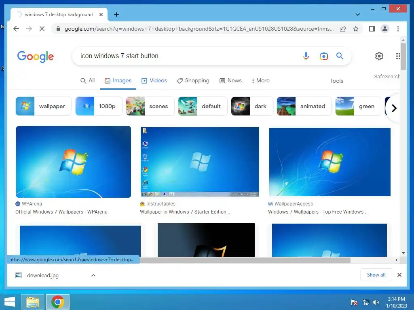Image resolution: width=414 pixels, height=310 pixels.
Task: Click Wallpaper in Windows 7 Starter Edition link
Action: point(186,212)
